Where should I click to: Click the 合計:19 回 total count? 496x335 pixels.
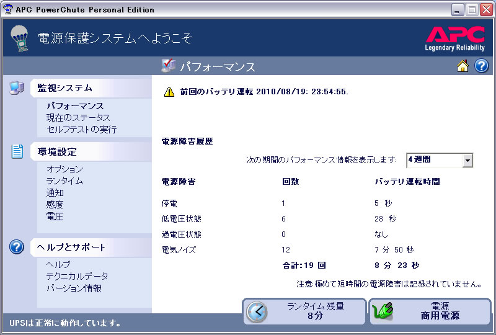click(304, 266)
